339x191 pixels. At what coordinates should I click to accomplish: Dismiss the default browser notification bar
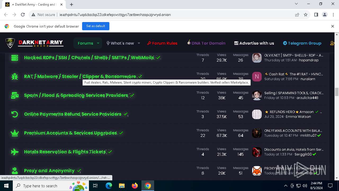332,26
